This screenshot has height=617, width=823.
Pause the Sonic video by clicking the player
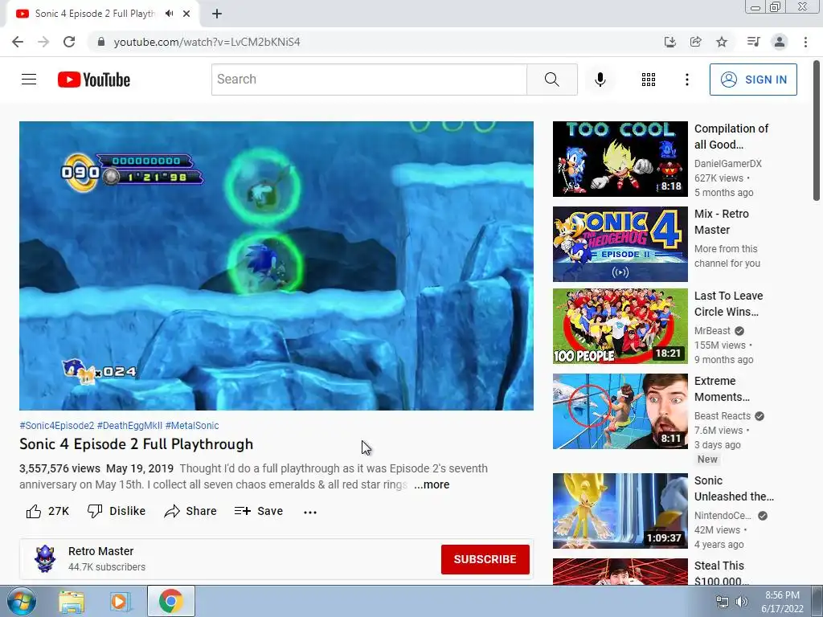tap(276, 266)
